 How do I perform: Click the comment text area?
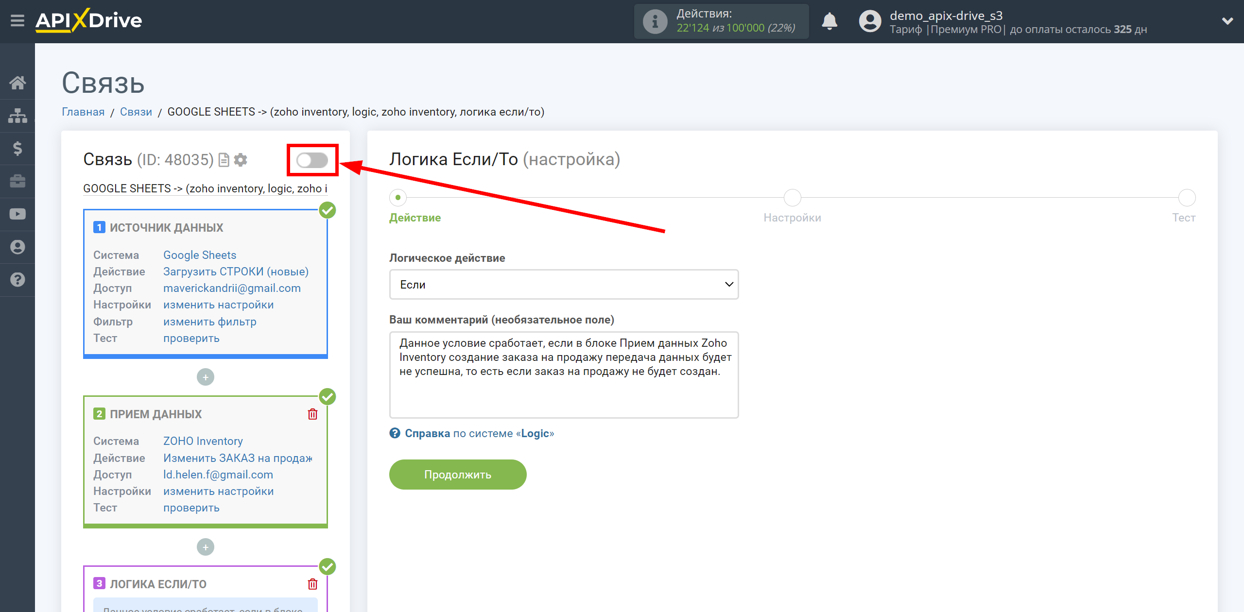pos(564,375)
